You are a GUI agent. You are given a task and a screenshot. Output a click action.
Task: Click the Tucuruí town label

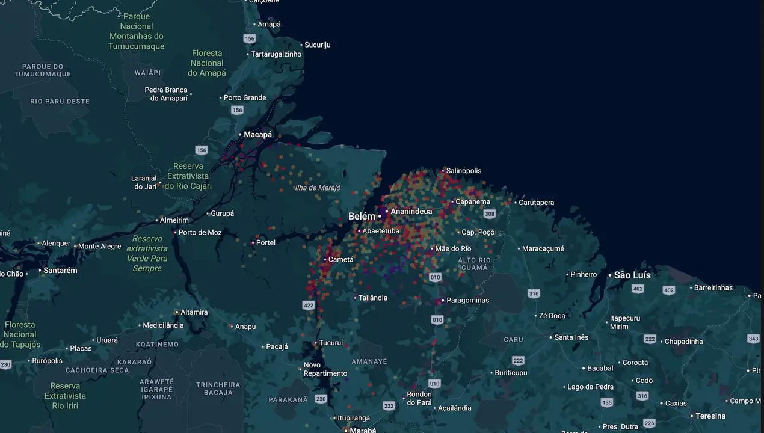[x=331, y=343]
